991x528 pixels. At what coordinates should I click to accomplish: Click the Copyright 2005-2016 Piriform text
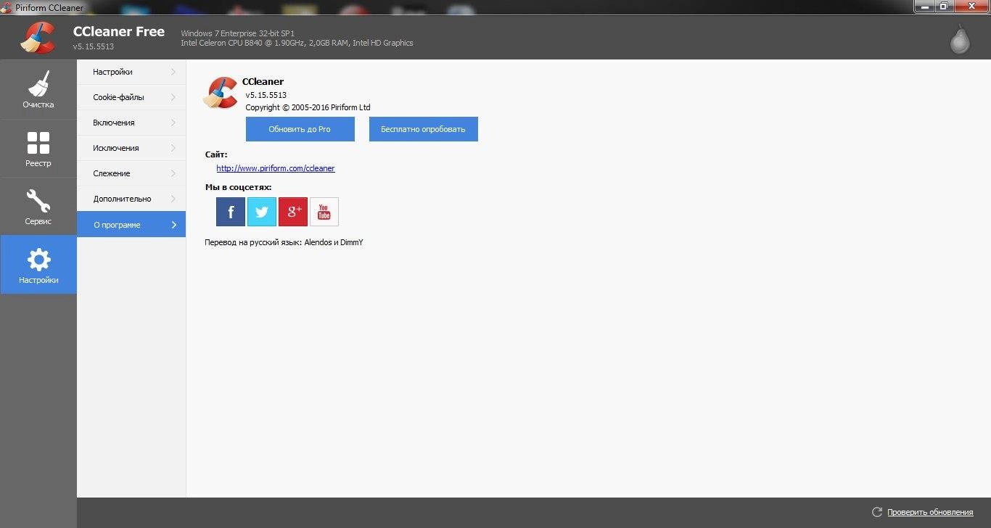(x=308, y=107)
